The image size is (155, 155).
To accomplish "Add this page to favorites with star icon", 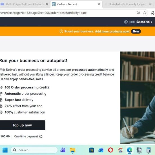I will [144, 13].
